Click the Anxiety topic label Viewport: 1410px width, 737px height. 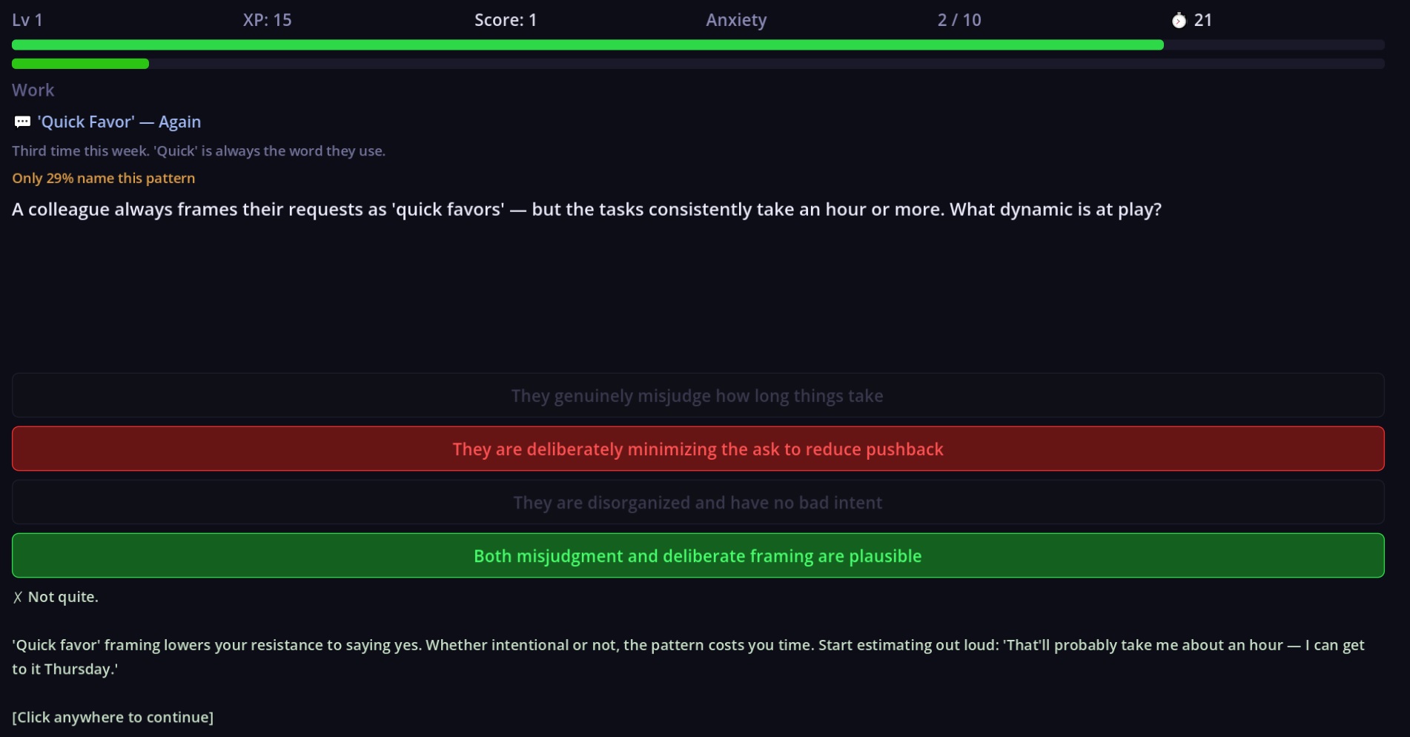tap(736, 20)
